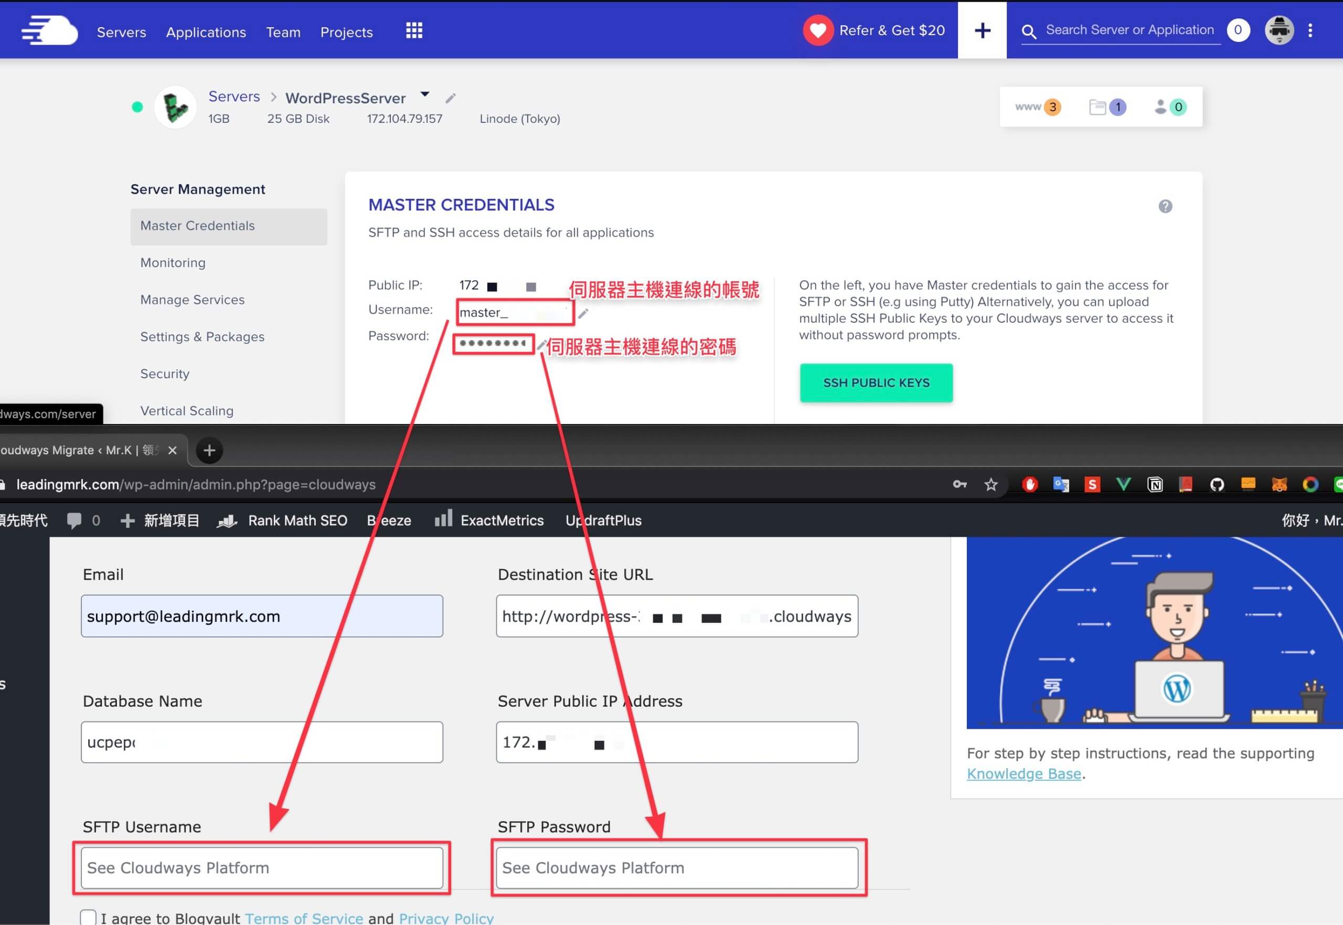The height and width of the screenshot is (925, 1343).
Task: Expand the WordPressServer dropdown arrow
Action: [x=425, y=94]
